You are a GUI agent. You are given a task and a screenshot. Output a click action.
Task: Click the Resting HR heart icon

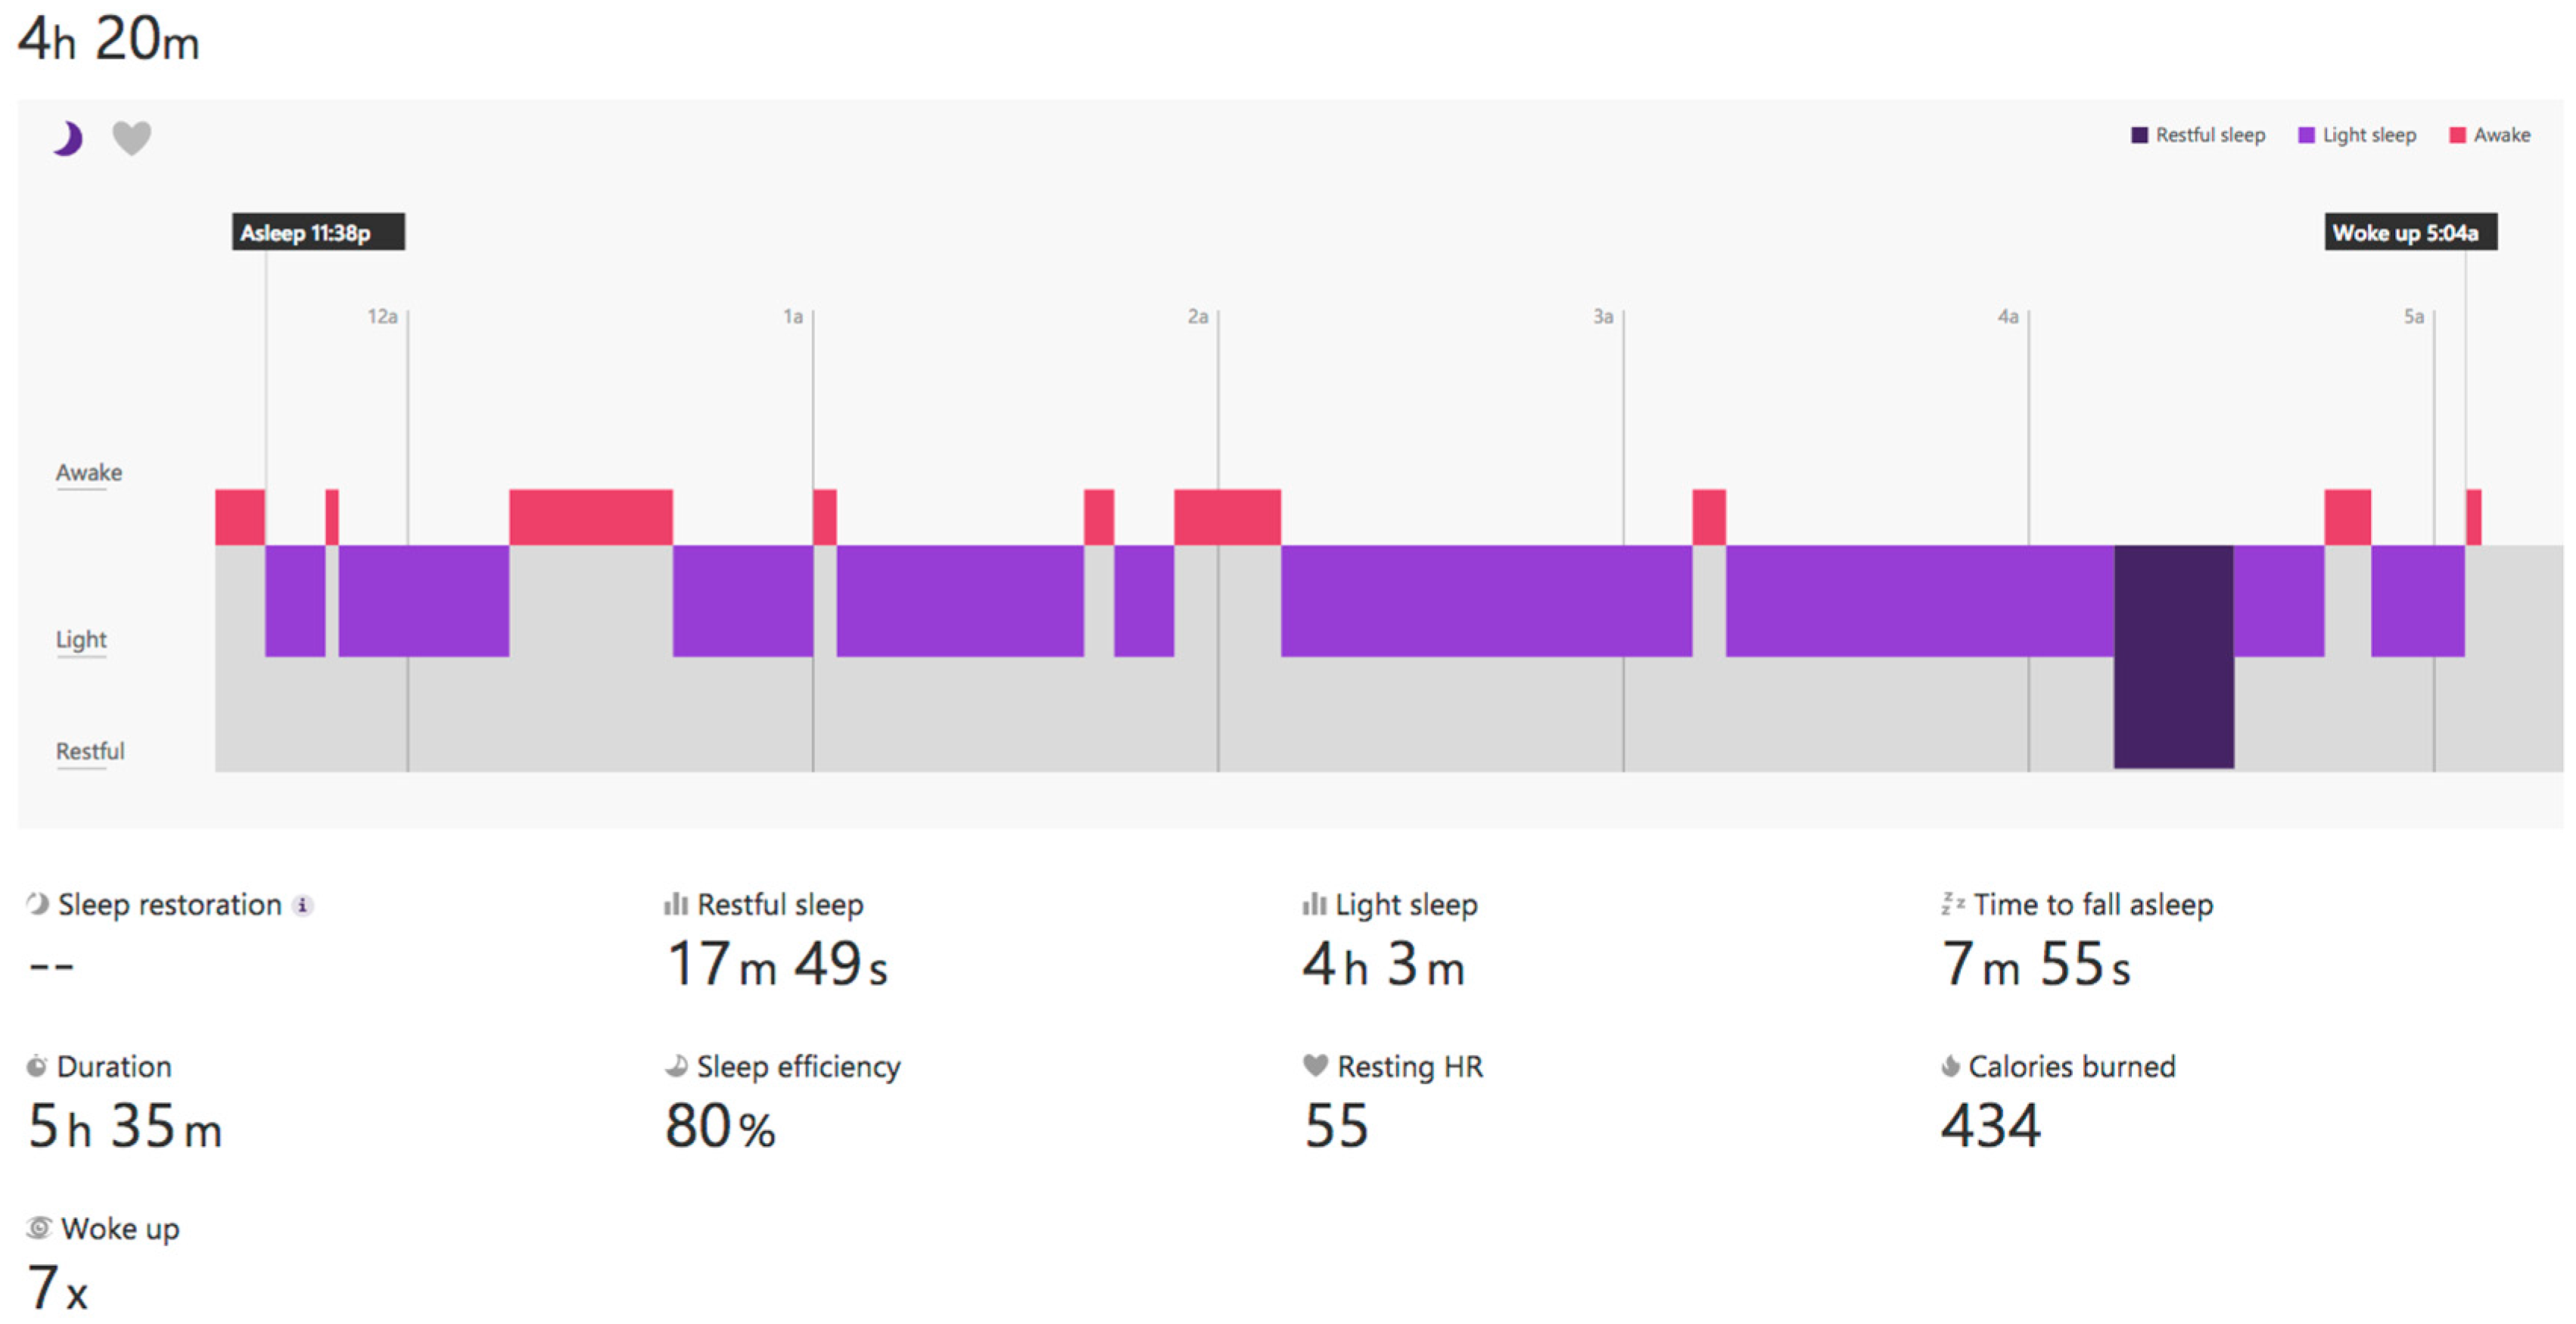(1315, 1066)
